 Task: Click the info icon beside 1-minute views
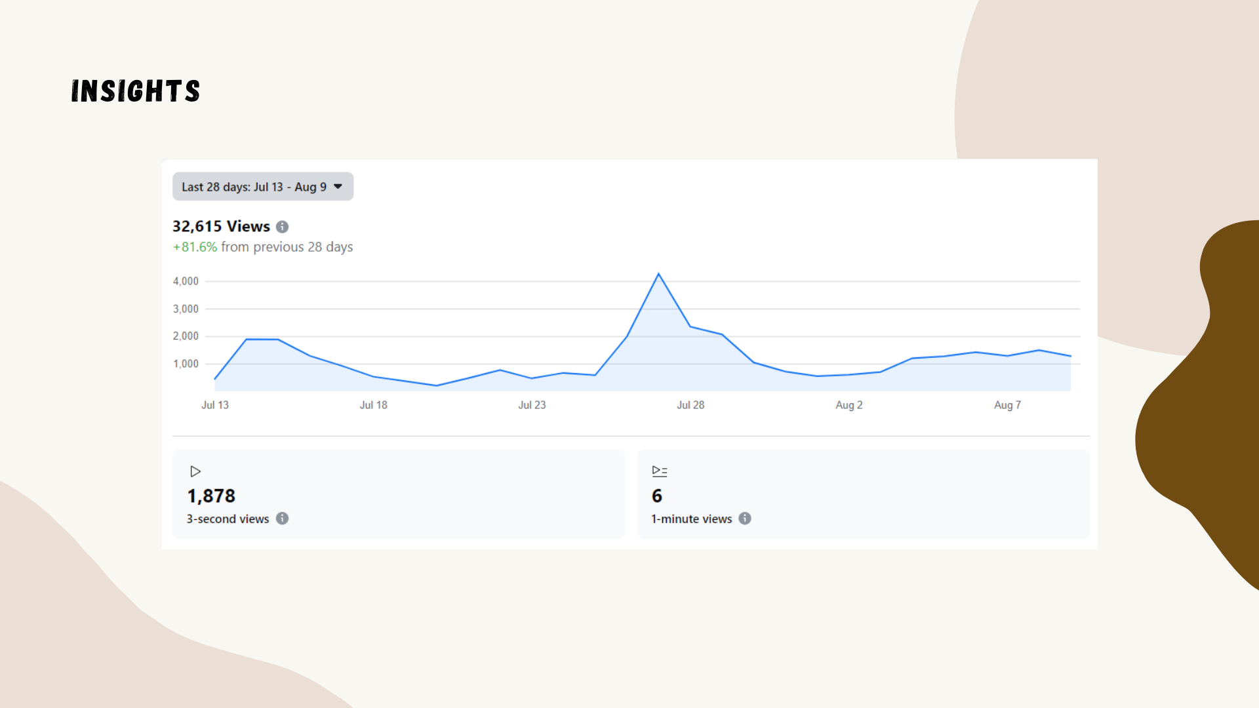(x=745, y=519)
